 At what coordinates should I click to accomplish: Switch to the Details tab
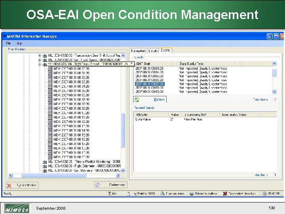(x=153, y=51)
